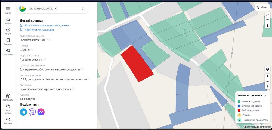Select the area measure square tool
Image resolution: width=272 pixels, height=130 pixels.
(x=267, y=20)
